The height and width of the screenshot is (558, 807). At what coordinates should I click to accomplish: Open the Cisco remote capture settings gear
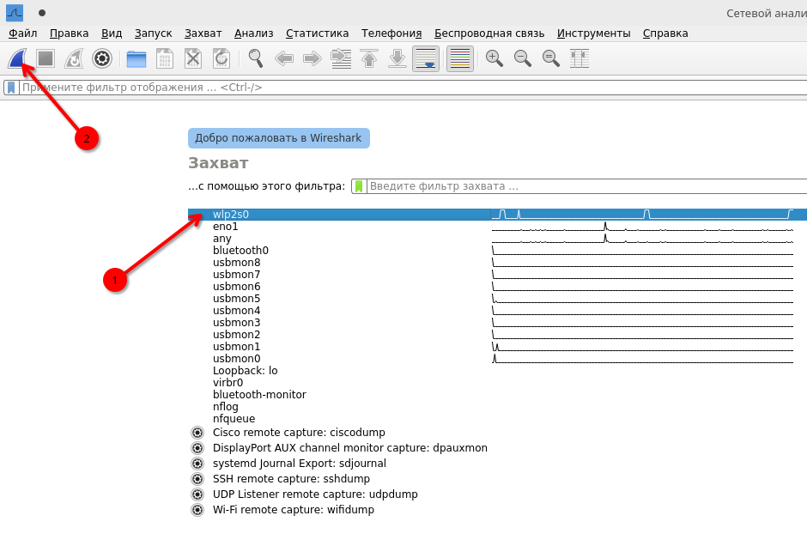coord(197,433)
